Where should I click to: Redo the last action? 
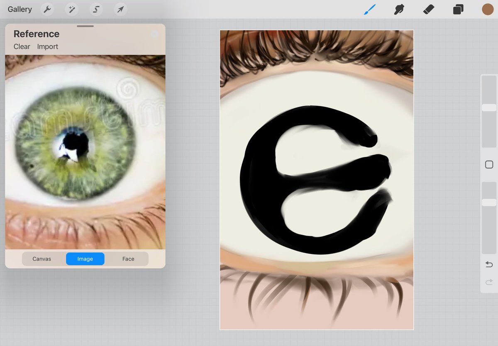489,283
